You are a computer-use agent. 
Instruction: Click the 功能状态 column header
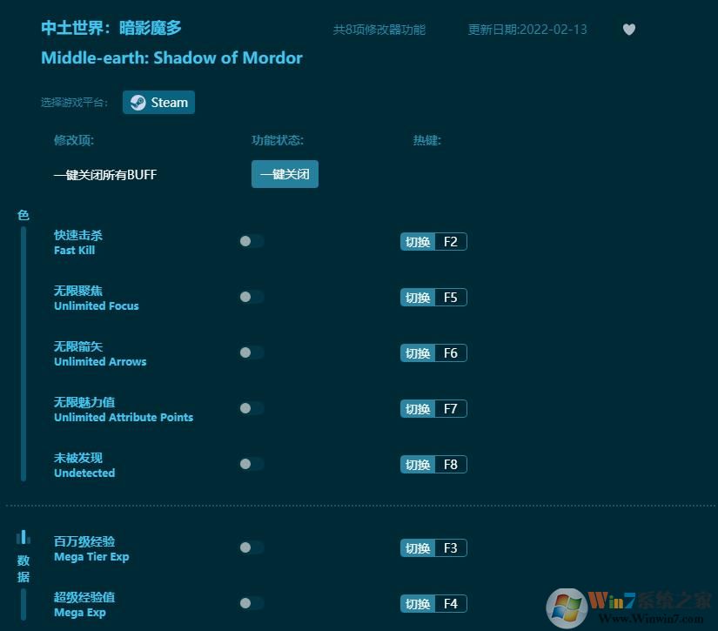pos(278,140)
